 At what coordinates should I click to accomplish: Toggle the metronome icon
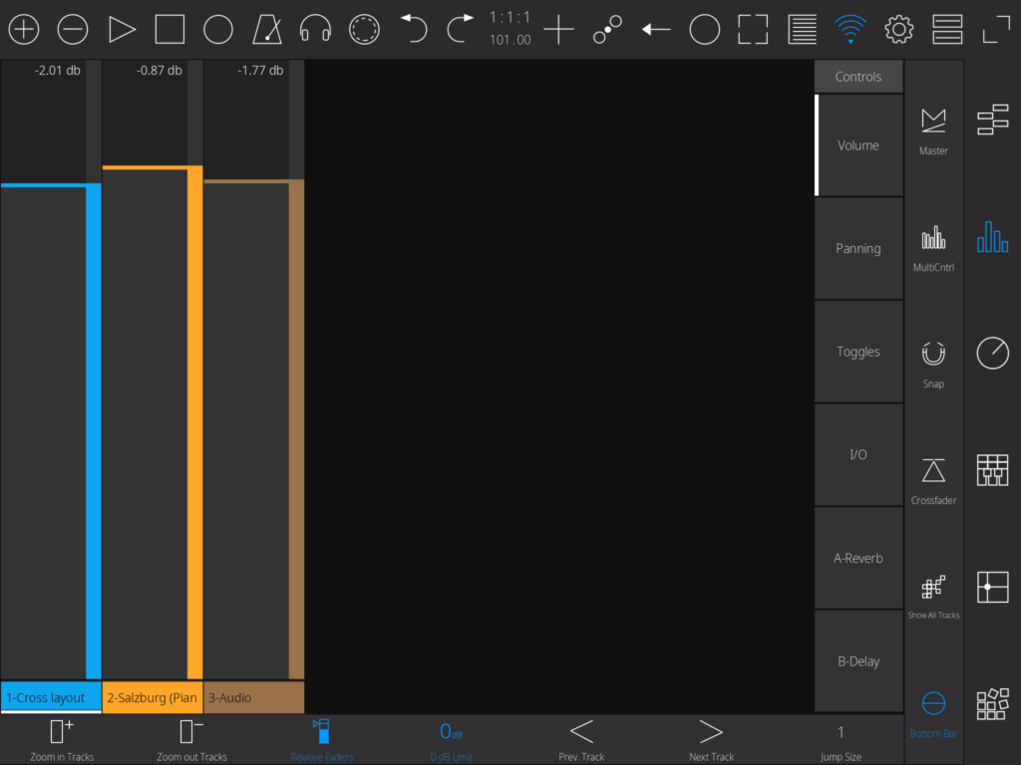tap(267, 30)
